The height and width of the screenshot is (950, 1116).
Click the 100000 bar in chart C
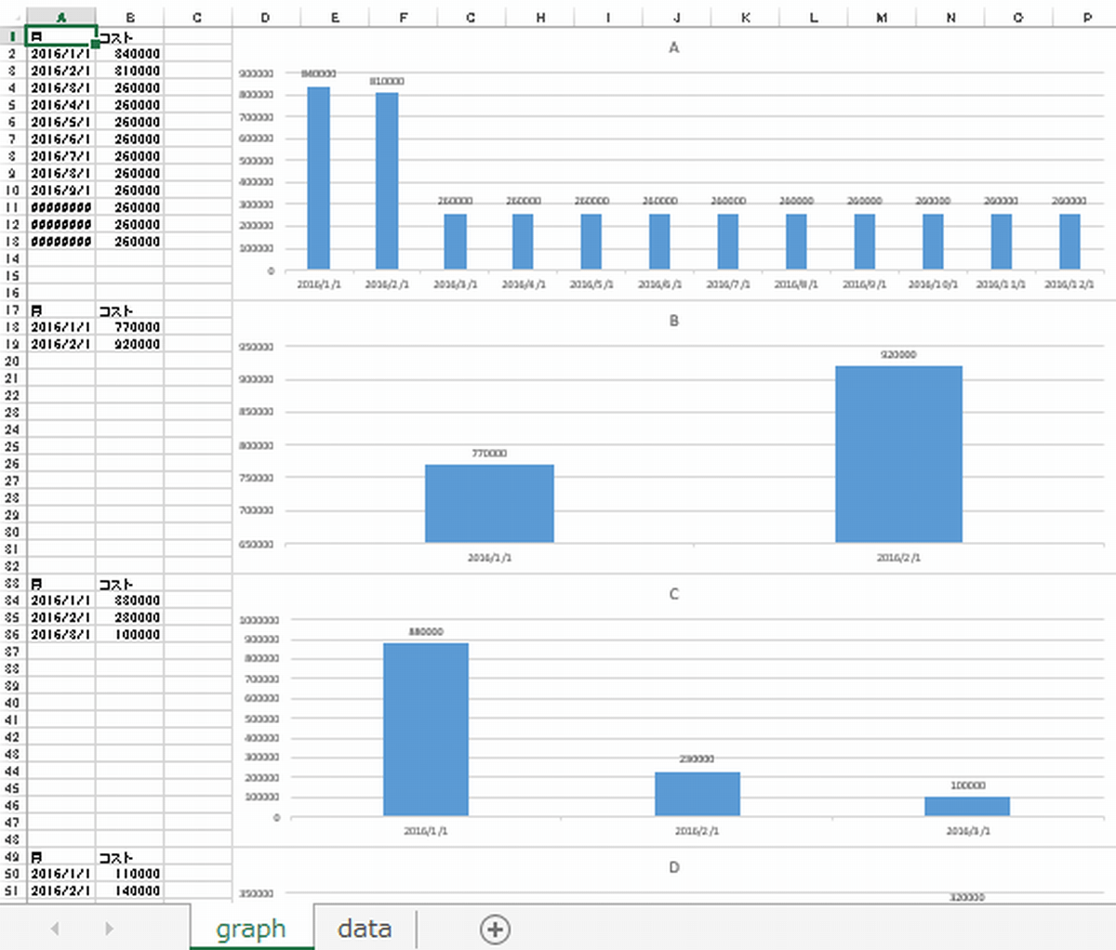click(967, 805)
